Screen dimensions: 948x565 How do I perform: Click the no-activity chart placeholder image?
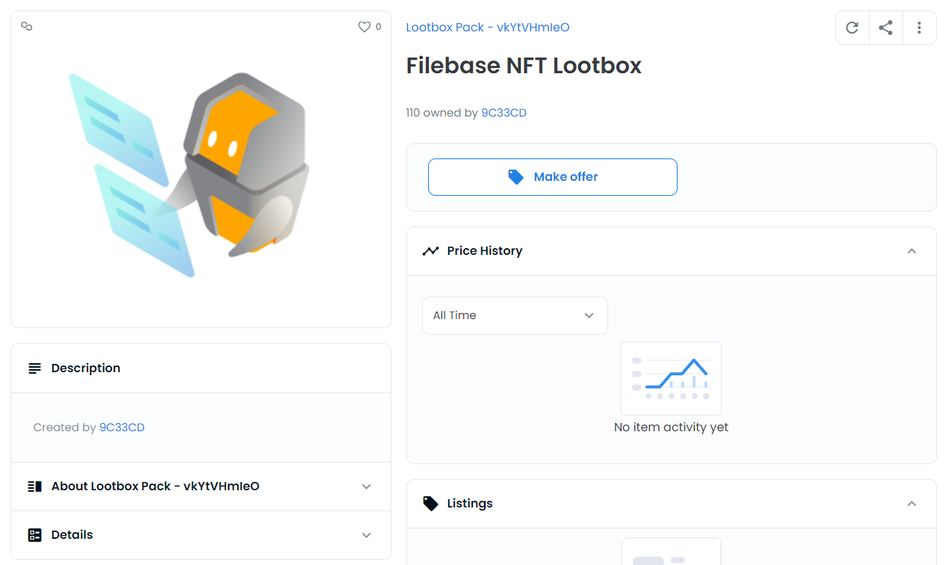click(x=671, y=378)
